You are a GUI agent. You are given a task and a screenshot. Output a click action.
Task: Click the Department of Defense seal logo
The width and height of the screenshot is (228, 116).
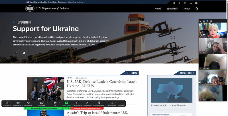pos(30,9)
